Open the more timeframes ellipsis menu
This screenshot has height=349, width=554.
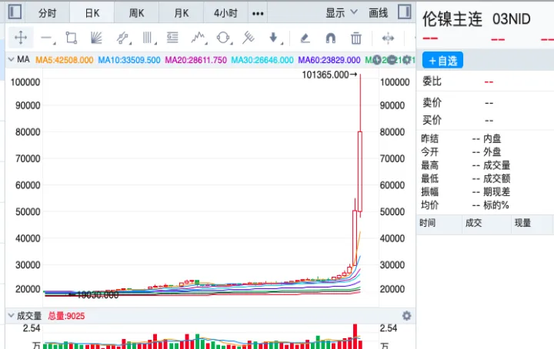click(x=258, y=13)
